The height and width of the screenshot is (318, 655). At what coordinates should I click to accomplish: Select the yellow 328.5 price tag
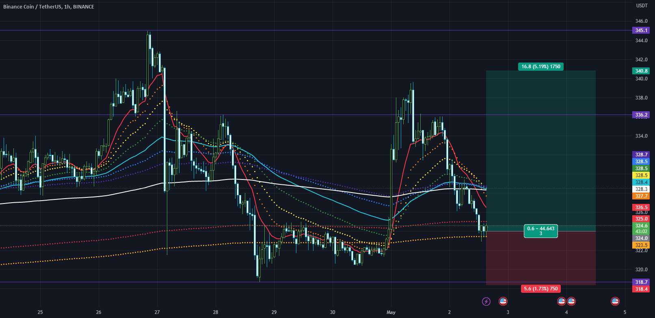pyautogui.click(x=642, y=175)
